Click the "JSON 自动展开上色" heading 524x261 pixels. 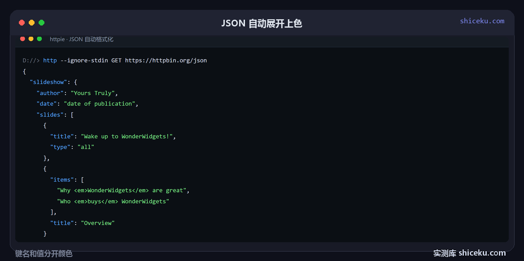(x=262, y=23)
